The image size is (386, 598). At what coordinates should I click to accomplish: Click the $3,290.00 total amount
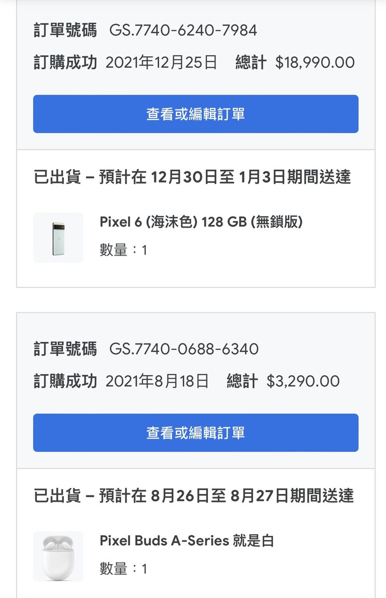coord(303,381)
